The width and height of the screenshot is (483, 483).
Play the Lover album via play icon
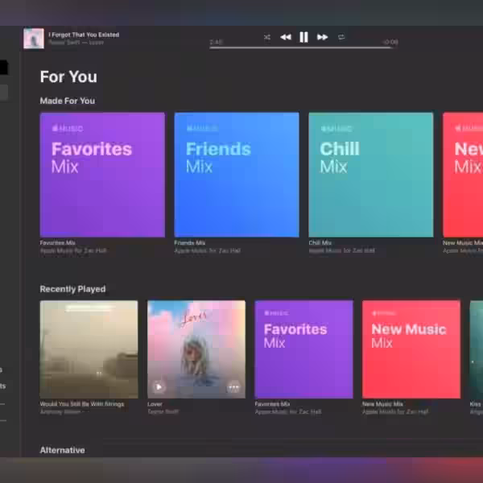point(159,387)
